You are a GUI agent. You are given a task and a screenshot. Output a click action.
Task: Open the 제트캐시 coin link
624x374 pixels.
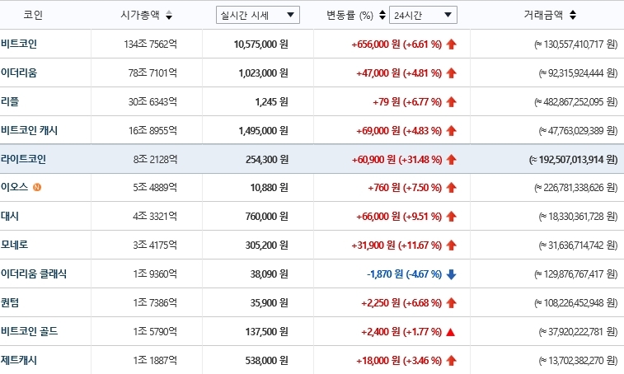(x=19, y=360)
